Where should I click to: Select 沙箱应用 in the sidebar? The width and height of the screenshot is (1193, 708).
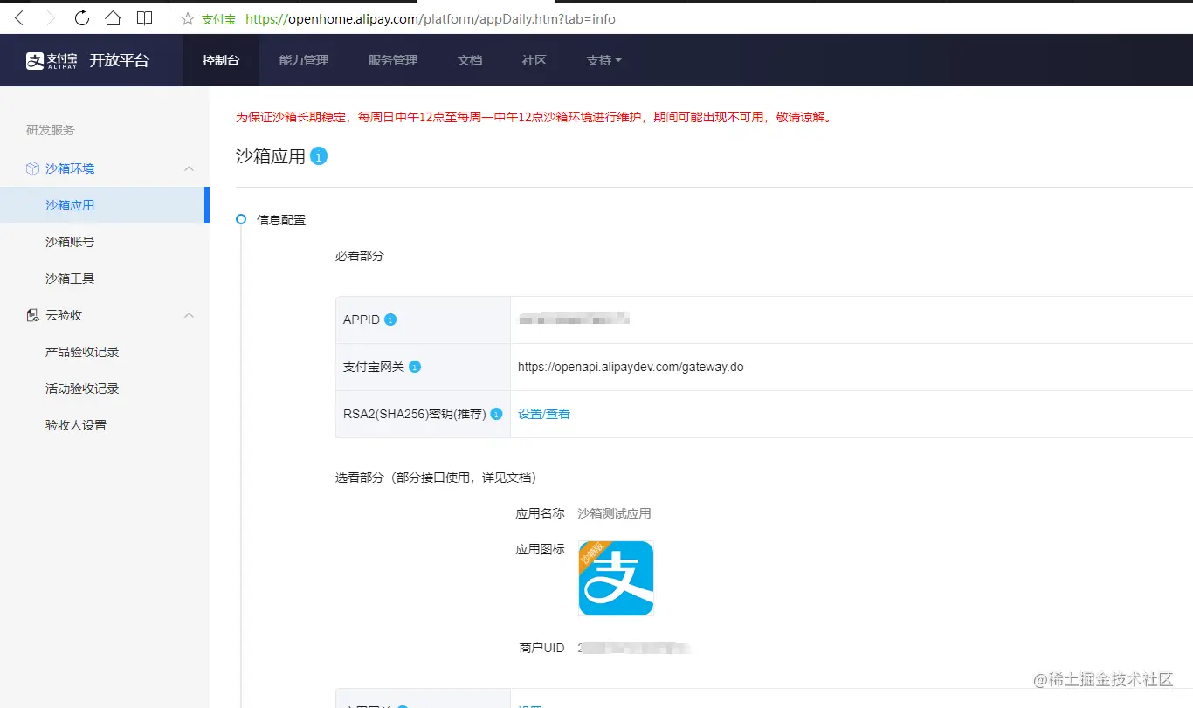click(x=104, y=205)
